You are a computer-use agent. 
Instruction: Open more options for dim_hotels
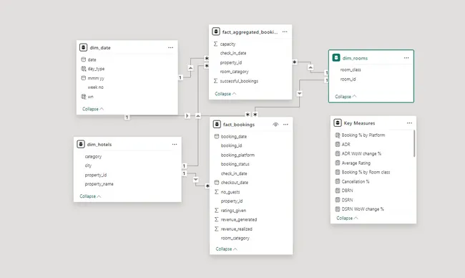click(x=175, y=144)
